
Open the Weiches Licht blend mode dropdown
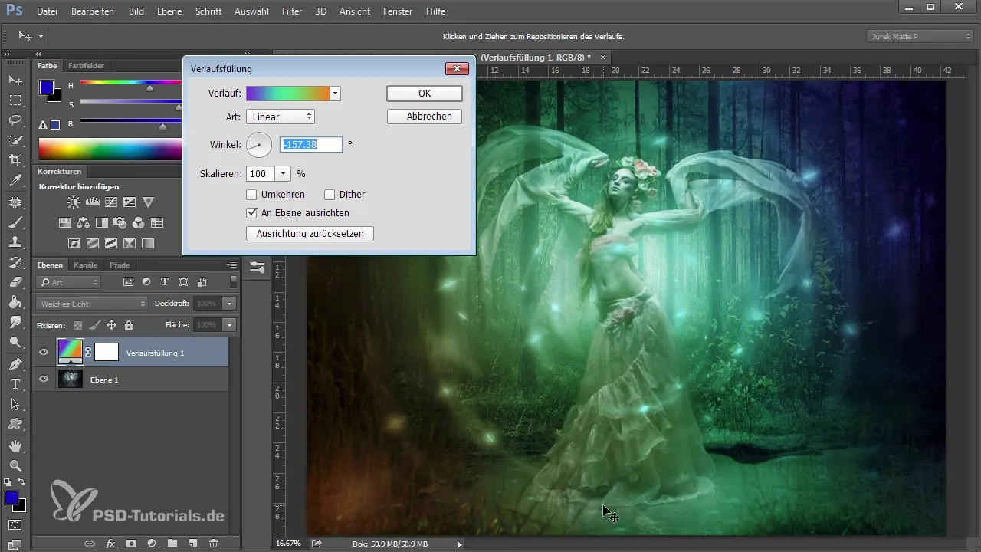point(91,304)
